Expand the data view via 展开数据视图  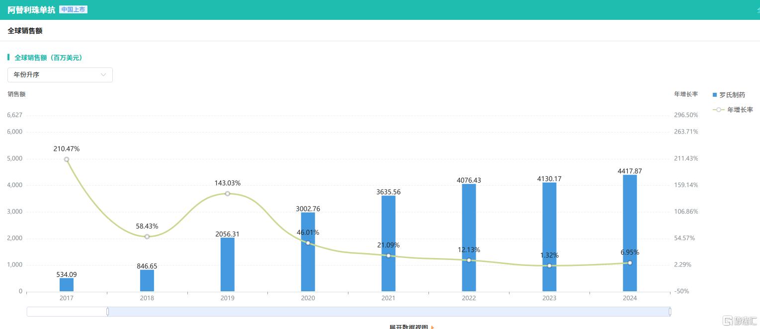coord(408,327)
